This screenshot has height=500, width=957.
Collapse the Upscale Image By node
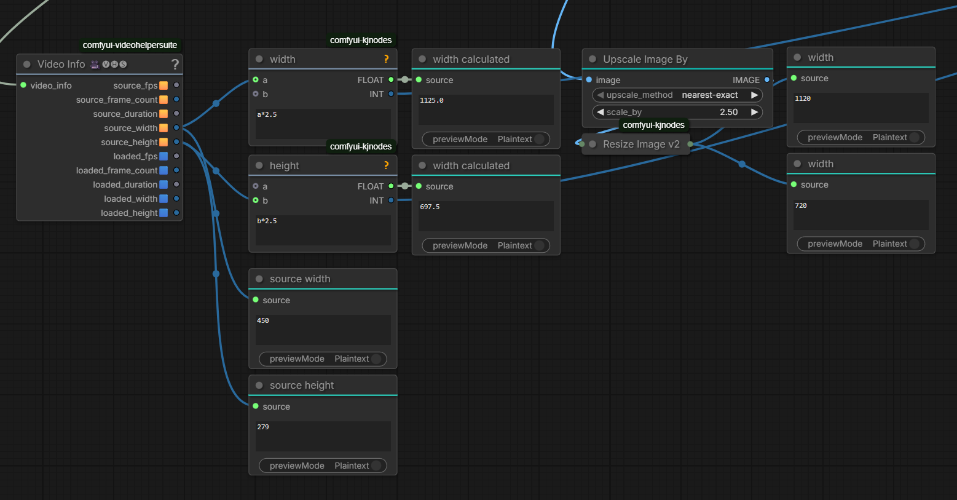click(x=593, y=59)
